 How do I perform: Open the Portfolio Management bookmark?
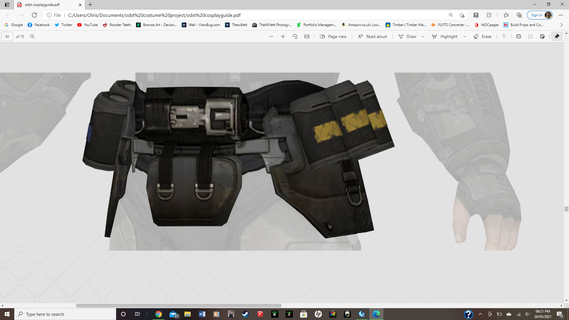[317, 25]
